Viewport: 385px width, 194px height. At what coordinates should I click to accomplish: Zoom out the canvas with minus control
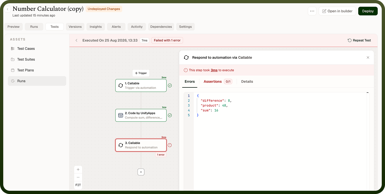click(x=78, y=177)
